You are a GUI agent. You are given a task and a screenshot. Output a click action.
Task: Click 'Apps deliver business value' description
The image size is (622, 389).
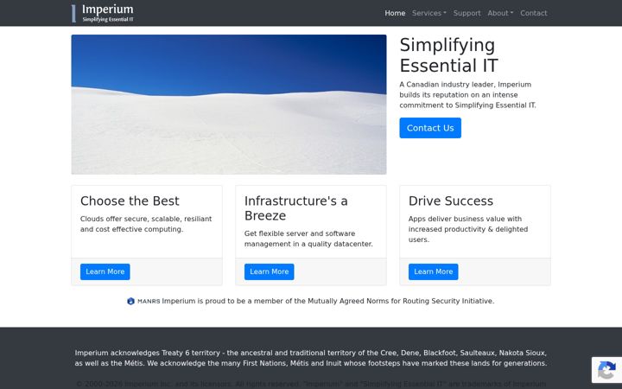468,229
